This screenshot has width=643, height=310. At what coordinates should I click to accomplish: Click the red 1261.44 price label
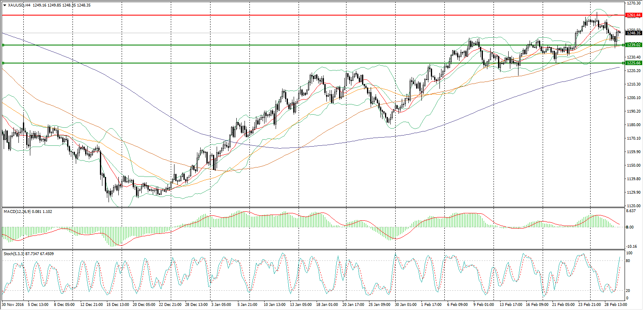click(634, 15)
